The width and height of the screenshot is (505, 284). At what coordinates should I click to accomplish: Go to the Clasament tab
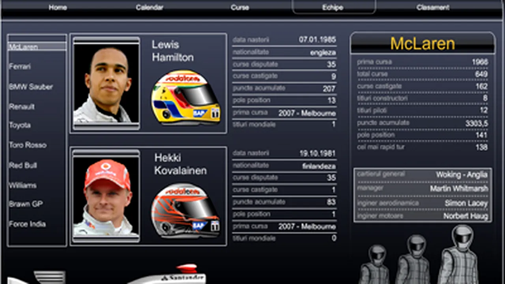tap(433, 7)
